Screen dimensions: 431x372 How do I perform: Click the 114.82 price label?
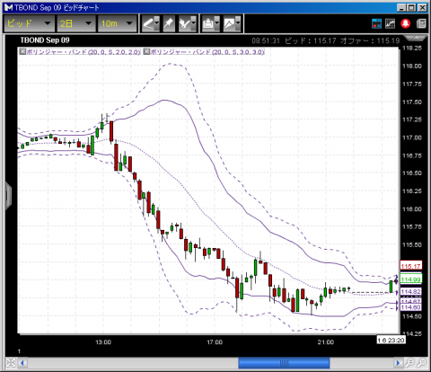411,291
